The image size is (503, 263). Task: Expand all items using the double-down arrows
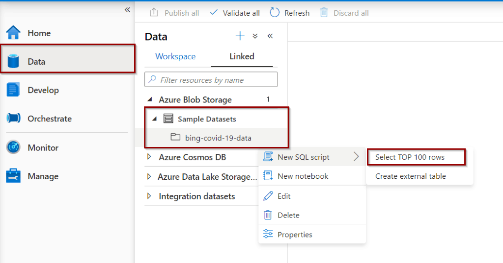coord(255,36)
